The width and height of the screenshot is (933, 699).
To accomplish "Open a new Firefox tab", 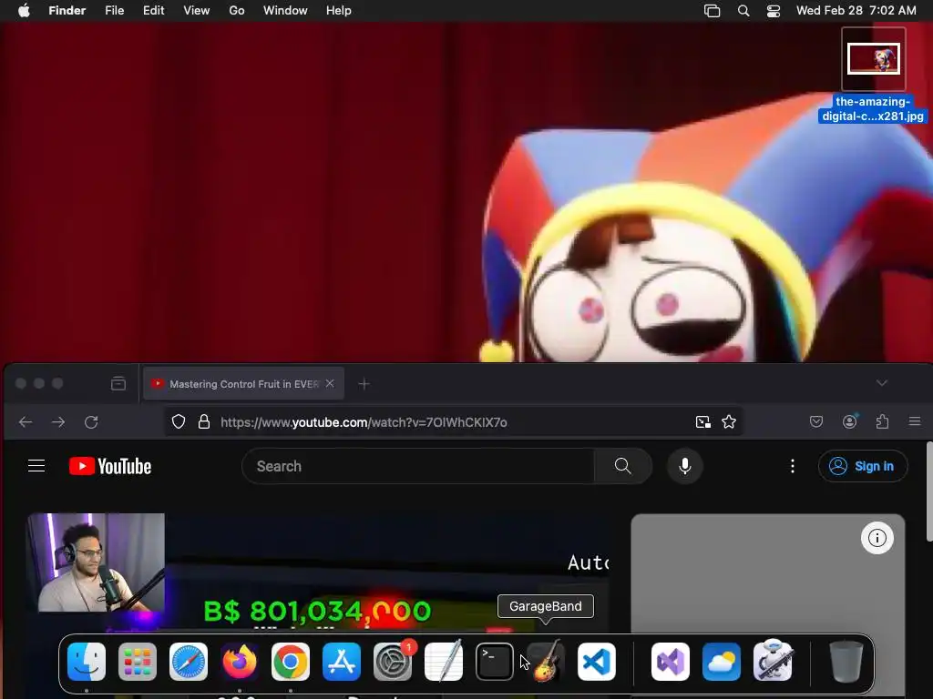I will point(364,384).
